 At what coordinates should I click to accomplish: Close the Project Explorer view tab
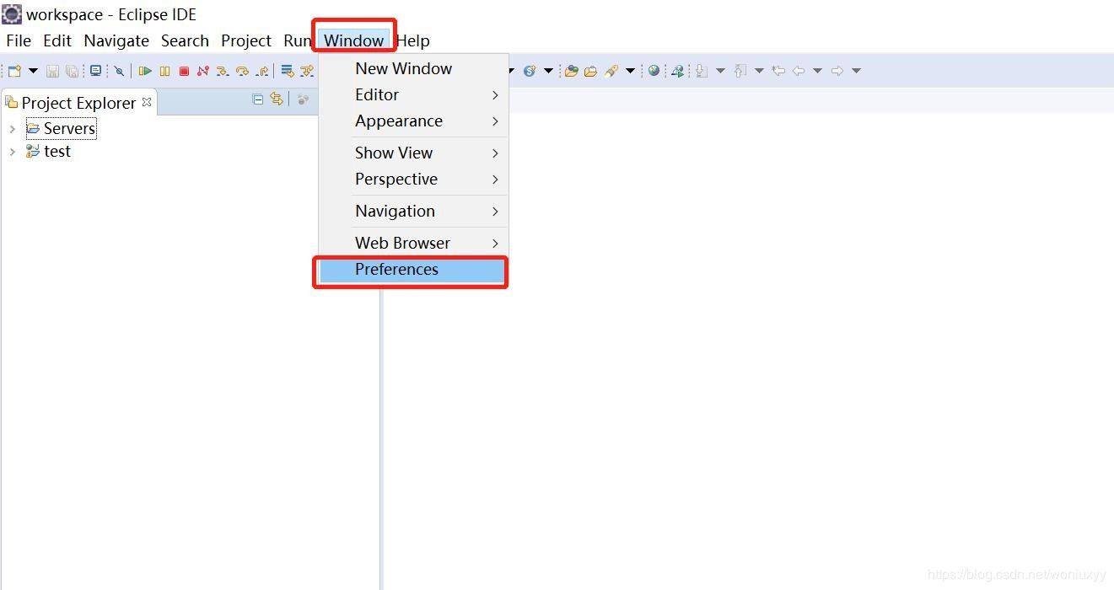coord(147,102)
